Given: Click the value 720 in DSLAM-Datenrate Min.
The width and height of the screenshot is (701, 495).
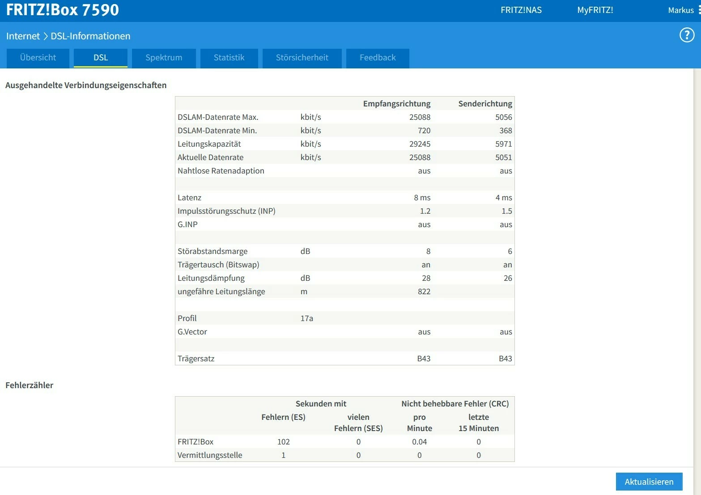Looking at the screenshot, I should pos(424,131).
